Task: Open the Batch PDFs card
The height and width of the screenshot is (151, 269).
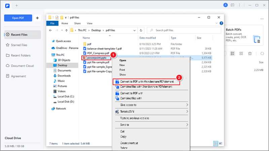Action: coord(243,35)
